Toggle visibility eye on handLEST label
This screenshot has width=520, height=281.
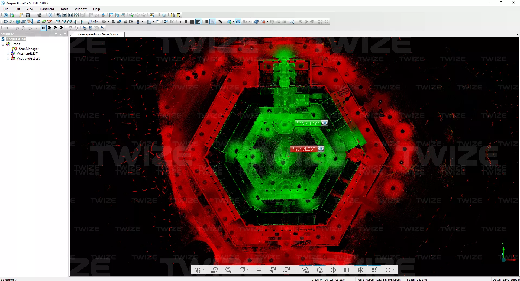pyautogui.click(x=321, y=149)
